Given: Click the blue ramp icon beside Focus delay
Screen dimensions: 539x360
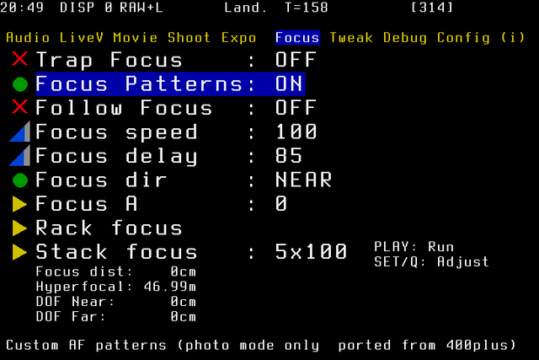Looking at the screenshot, I should point(19,156).
